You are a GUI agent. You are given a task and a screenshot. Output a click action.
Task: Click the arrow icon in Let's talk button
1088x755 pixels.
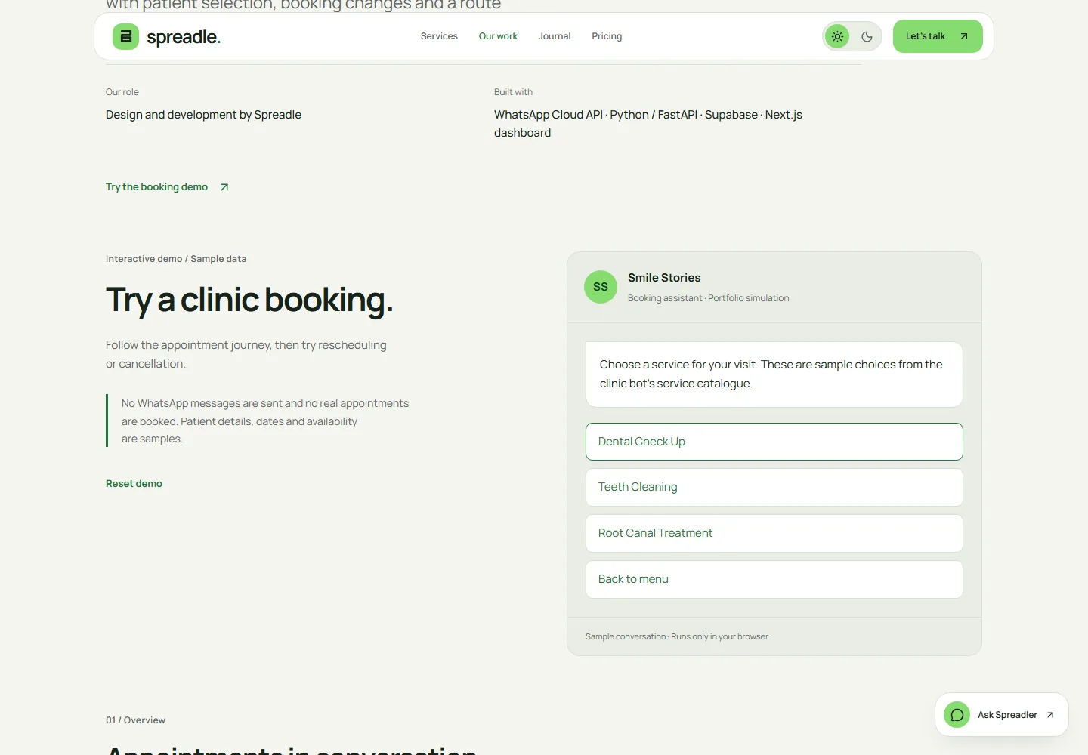(964, 36)
